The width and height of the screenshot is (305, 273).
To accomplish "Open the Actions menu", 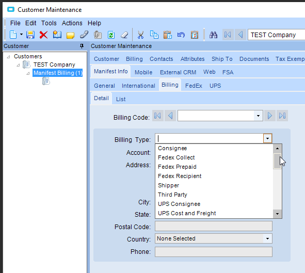I will point(72,23).
